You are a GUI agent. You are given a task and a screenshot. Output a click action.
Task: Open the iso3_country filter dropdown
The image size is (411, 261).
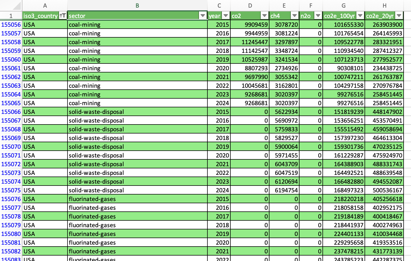(x=63, y=16)
